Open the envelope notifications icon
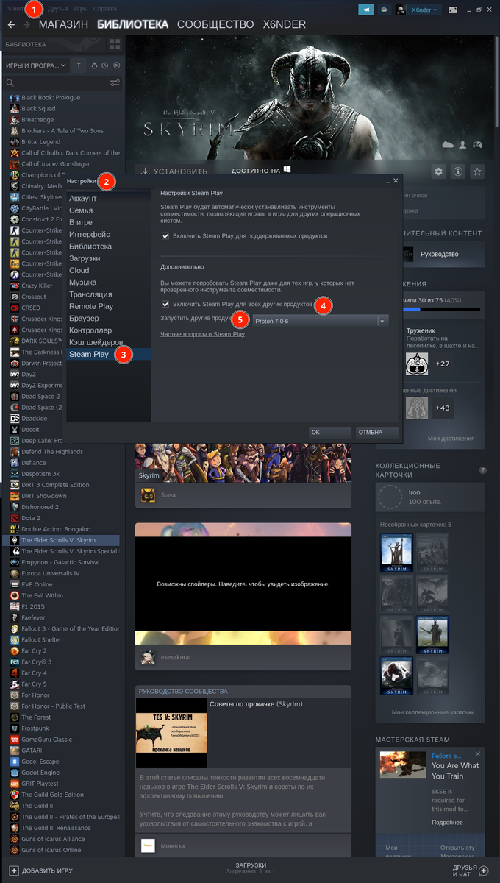 384,10
